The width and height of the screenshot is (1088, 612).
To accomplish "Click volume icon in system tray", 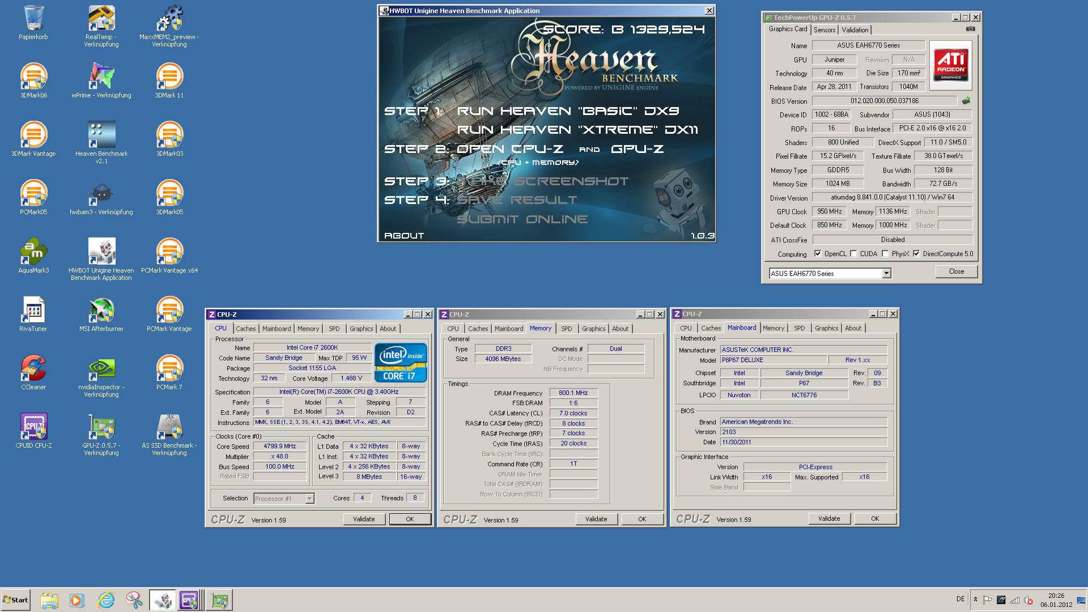I will [1028, 600].
